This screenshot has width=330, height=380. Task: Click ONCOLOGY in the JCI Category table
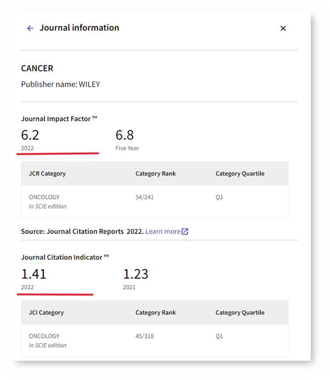click(x=44, y=336)
